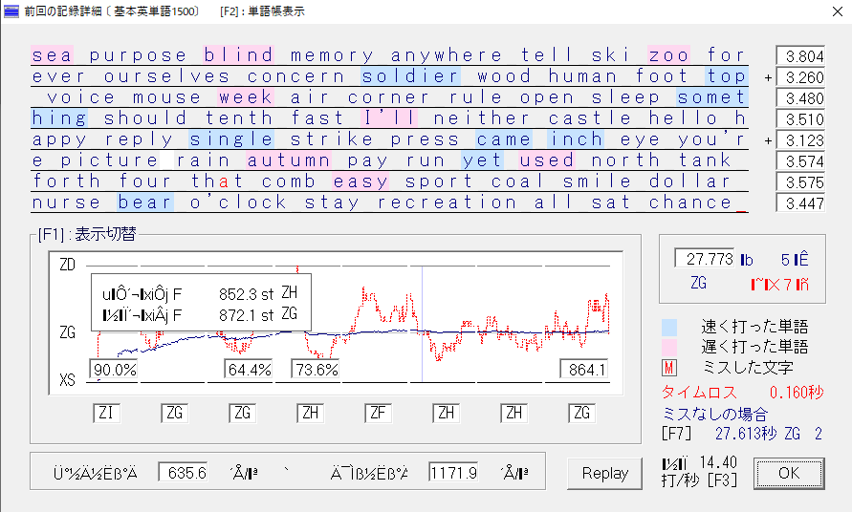Select the [F1]:表示切替 label
The height and width of the screenshot is (512, 852).
pos(87,235)
